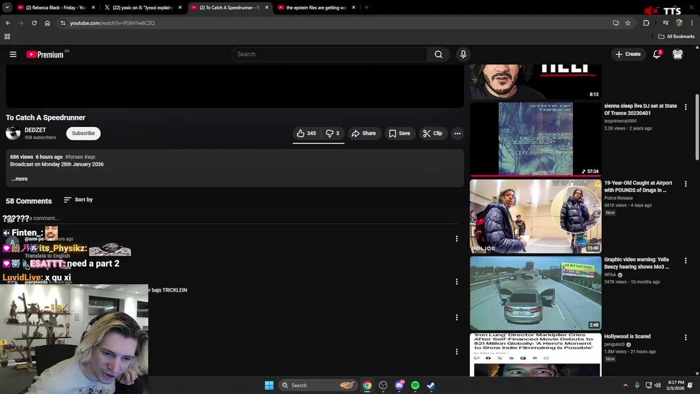Click the Create button
This screenshot has height=394, width=700.
pos(628,54)
